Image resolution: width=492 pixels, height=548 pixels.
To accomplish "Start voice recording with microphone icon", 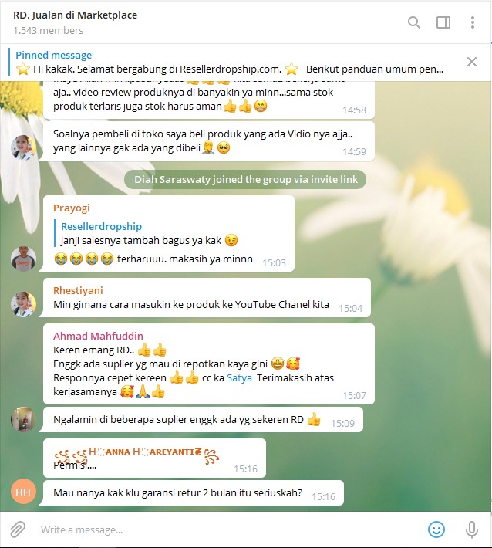I will (x=471, y=529).
